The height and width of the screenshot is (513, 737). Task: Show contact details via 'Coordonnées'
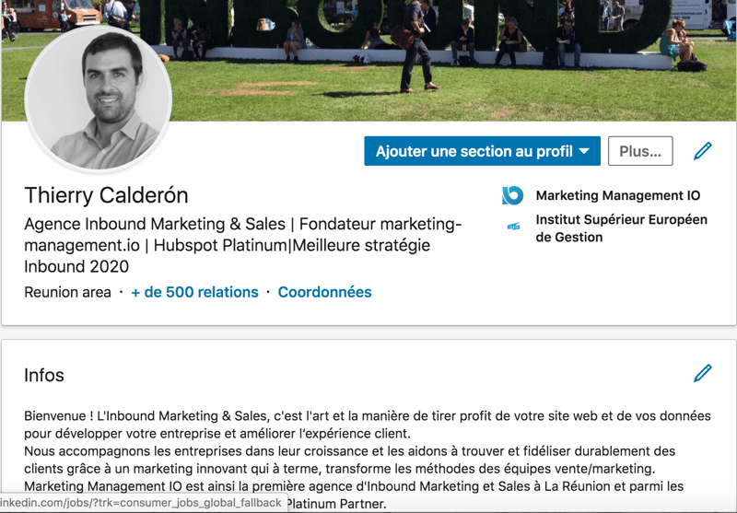tap(325, 292)
